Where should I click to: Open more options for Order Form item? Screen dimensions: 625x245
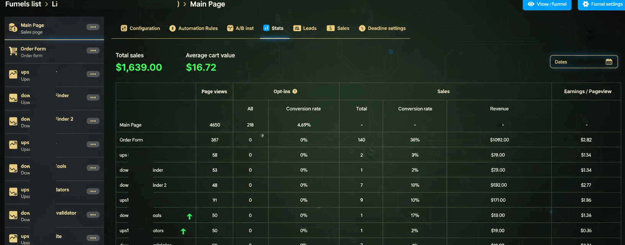(x=93, y=51)
